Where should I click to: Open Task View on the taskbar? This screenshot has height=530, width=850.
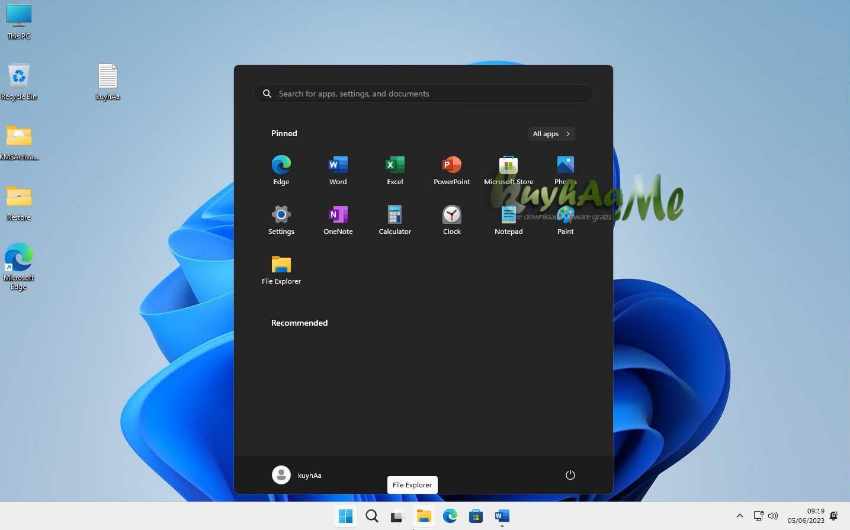[x=397, y=516]
